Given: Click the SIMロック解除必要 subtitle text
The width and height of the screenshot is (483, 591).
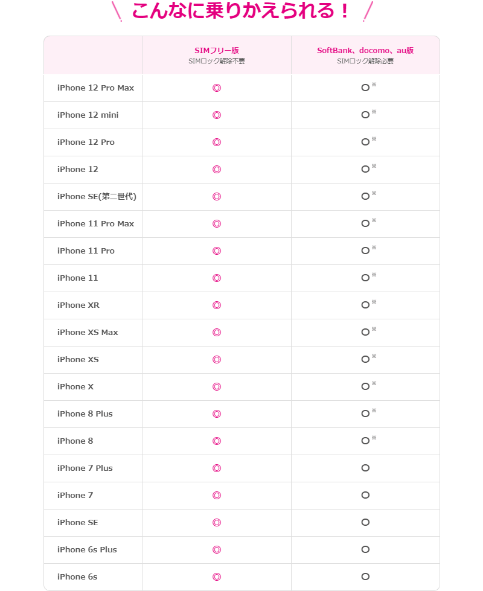Looking at the screenshot, I should click(365, 61).
